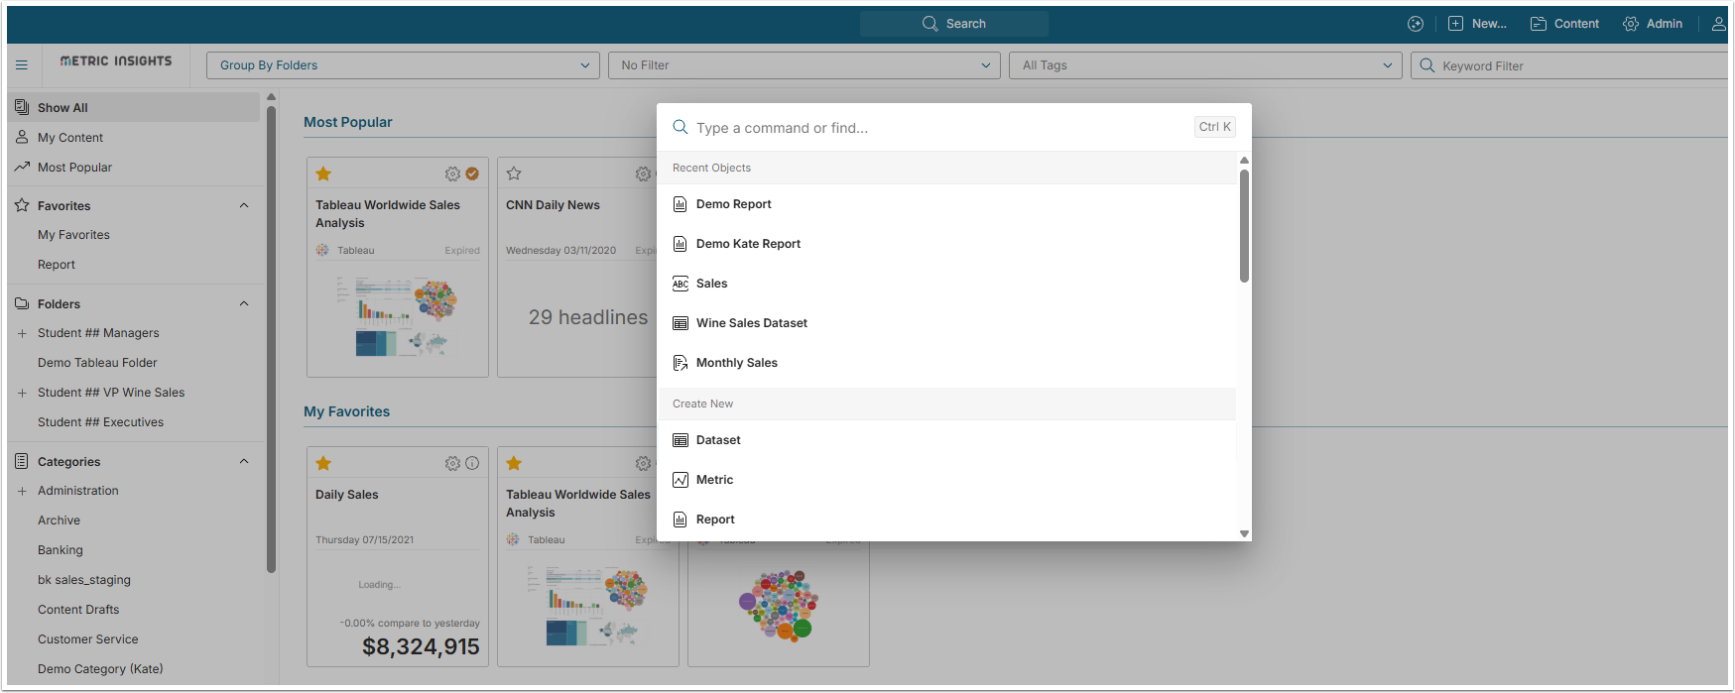This screenshot has height=693, width=1735.
Task: Favorite the CNN Daily News tile
Action: [514, 173]
